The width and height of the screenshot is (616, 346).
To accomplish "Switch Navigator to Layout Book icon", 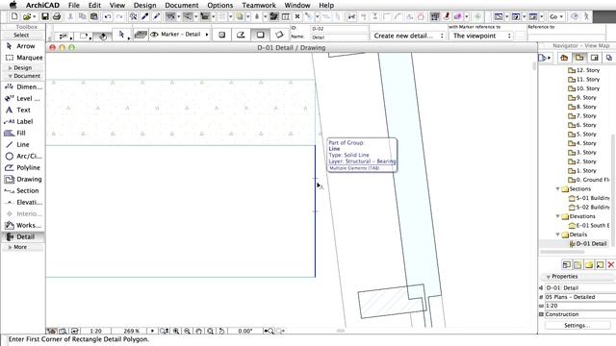I will (595, 58).
